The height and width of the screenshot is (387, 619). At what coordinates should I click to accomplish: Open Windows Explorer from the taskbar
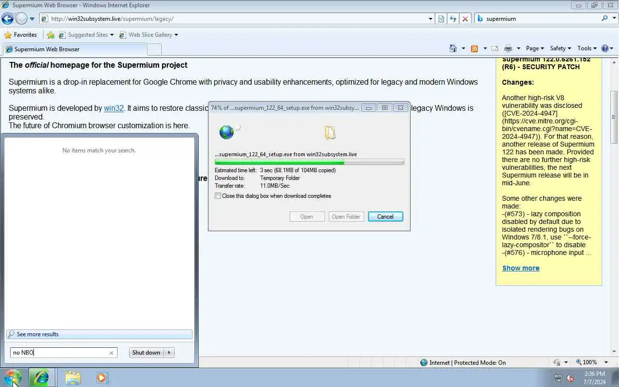pos(73,378)
